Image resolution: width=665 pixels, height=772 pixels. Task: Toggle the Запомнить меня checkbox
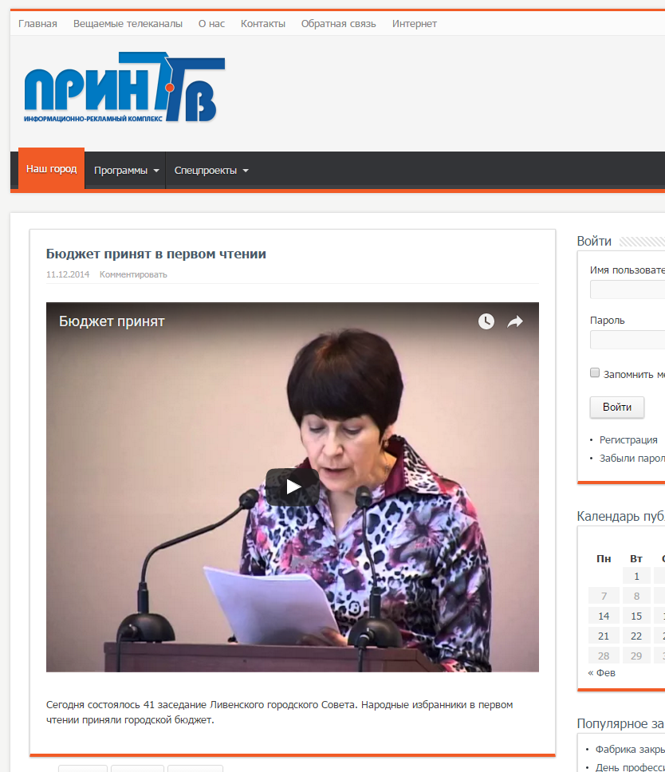click(x=595, y=372)
